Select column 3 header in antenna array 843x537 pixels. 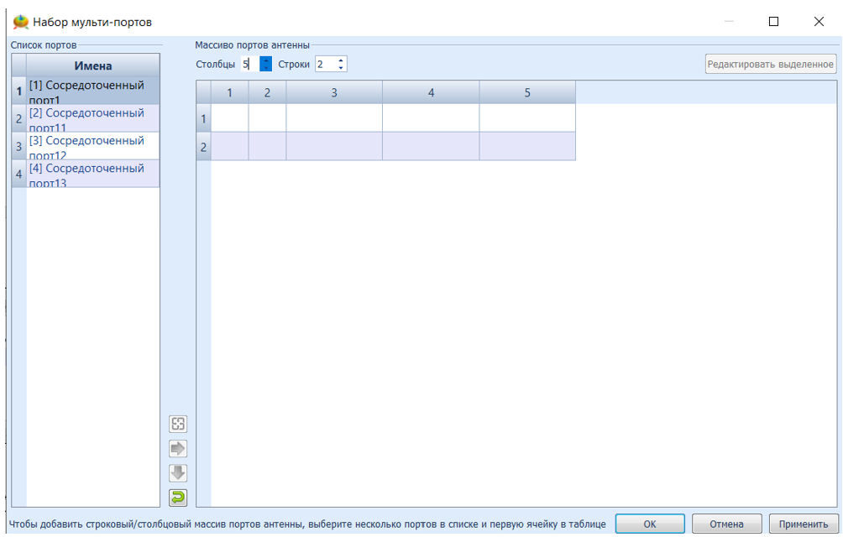click(334, 92)
